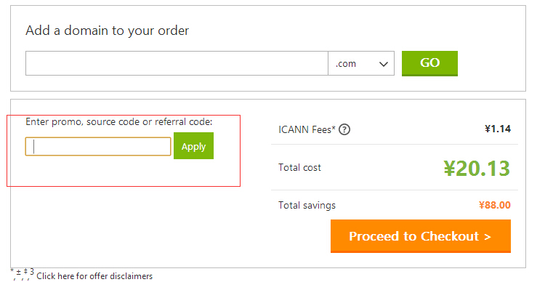The image size is (553, 282).
Task: Click the arrow on Proceed to Checkout
Action: point(488,237)
